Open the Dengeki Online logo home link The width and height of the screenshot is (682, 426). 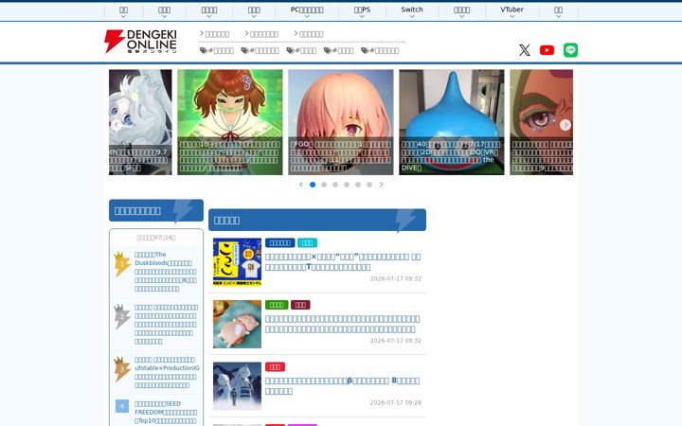(140, 42)
